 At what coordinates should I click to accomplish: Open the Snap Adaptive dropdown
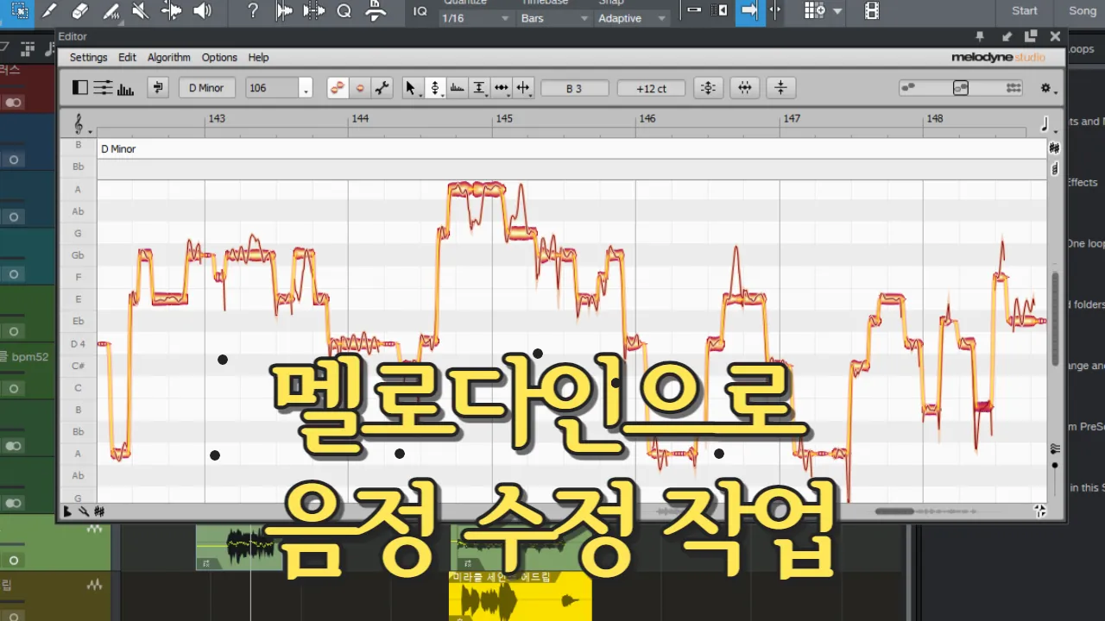(x=633, y=18)
